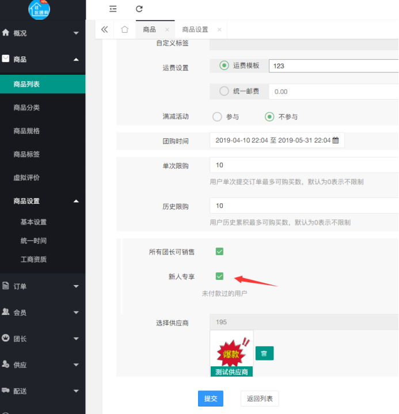Screen dimensions: 399x414
Task: Click the 返回列表 button
Action: tap(260, 398)
